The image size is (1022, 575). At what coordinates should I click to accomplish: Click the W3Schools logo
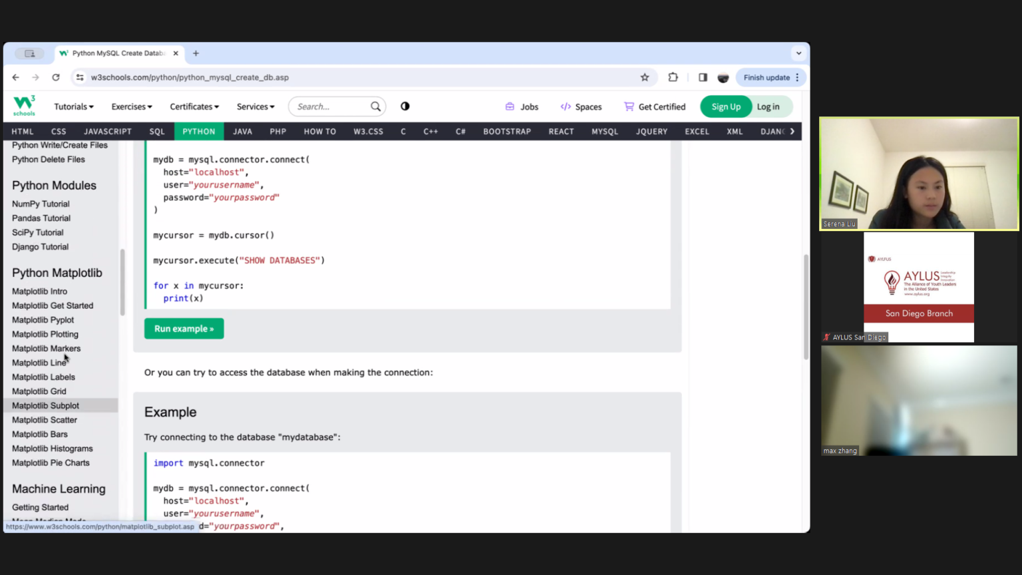[24, 106]
